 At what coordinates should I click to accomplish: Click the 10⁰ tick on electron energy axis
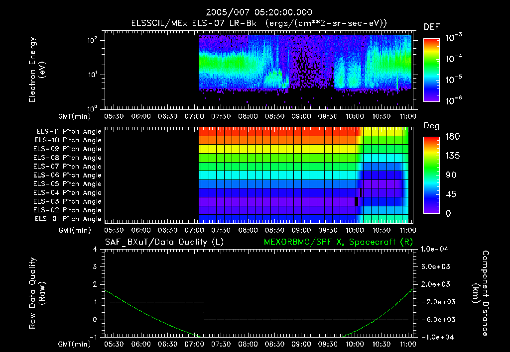point(92,108)
